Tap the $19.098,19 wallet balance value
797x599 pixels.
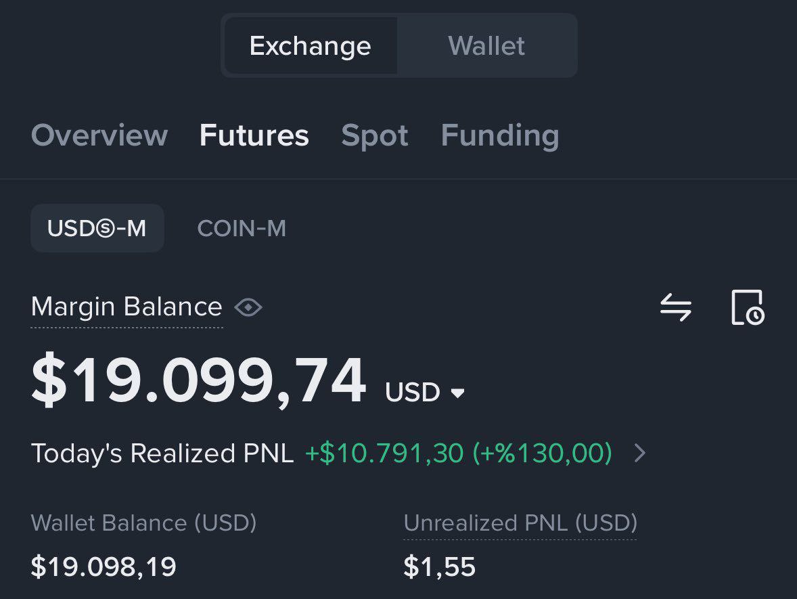[x=104, y=567]
